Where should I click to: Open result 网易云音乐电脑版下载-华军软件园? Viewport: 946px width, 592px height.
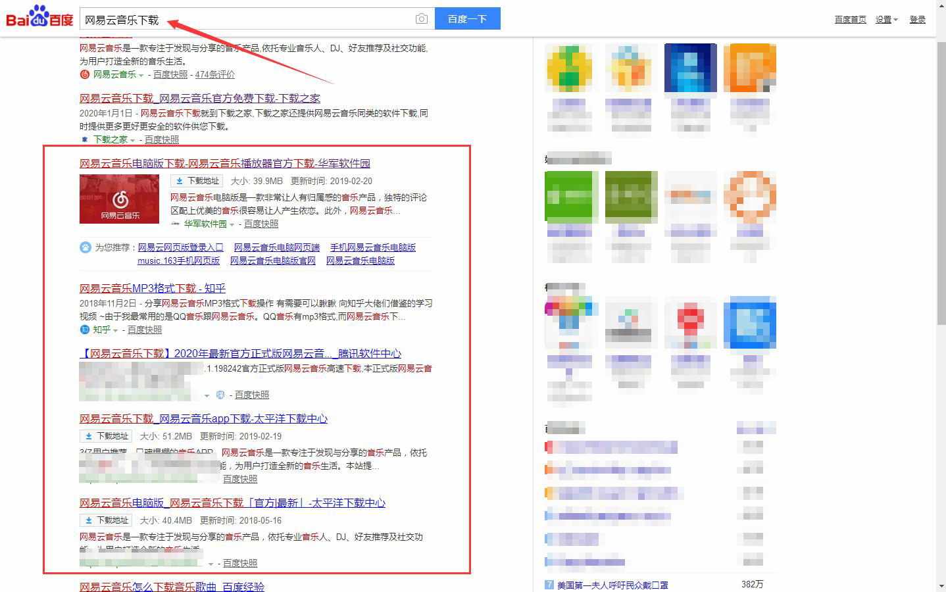225,163
